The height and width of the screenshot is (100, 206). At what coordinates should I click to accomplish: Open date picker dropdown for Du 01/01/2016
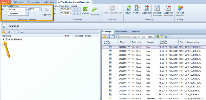pyautogui.click(x=73, y=9)
